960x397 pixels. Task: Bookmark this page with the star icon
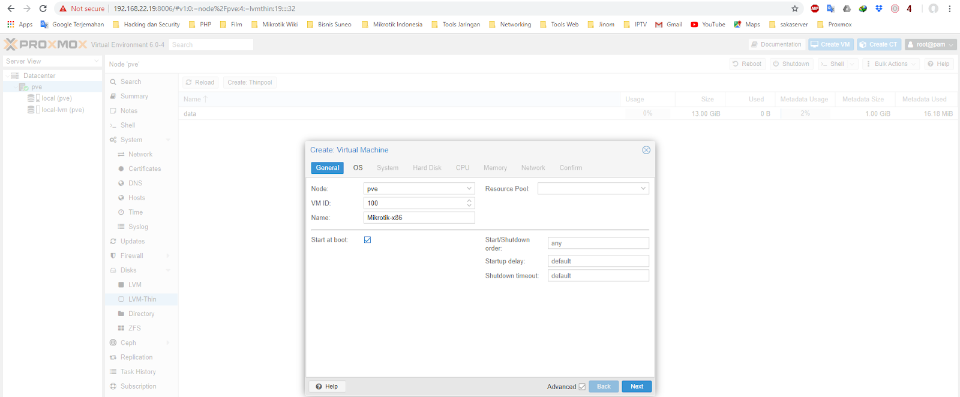(795, 8)
